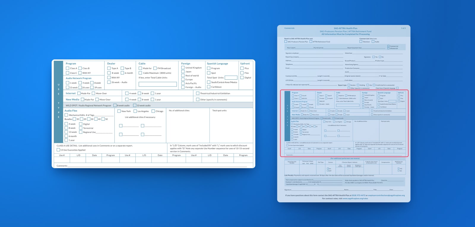Check 6 month in enlarged Audio Flex
The height and width of the screenshot is (227, 475).
click(66, 136)
